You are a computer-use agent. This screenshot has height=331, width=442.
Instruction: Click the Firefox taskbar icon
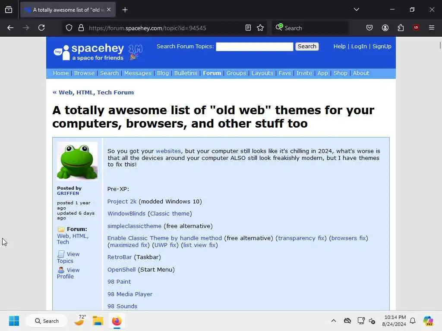point(117,321)
